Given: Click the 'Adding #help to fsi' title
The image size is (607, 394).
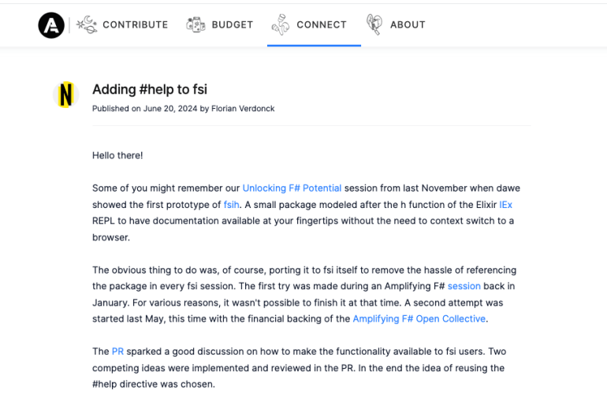Looking at the screenshot, I should click(150, 89).
